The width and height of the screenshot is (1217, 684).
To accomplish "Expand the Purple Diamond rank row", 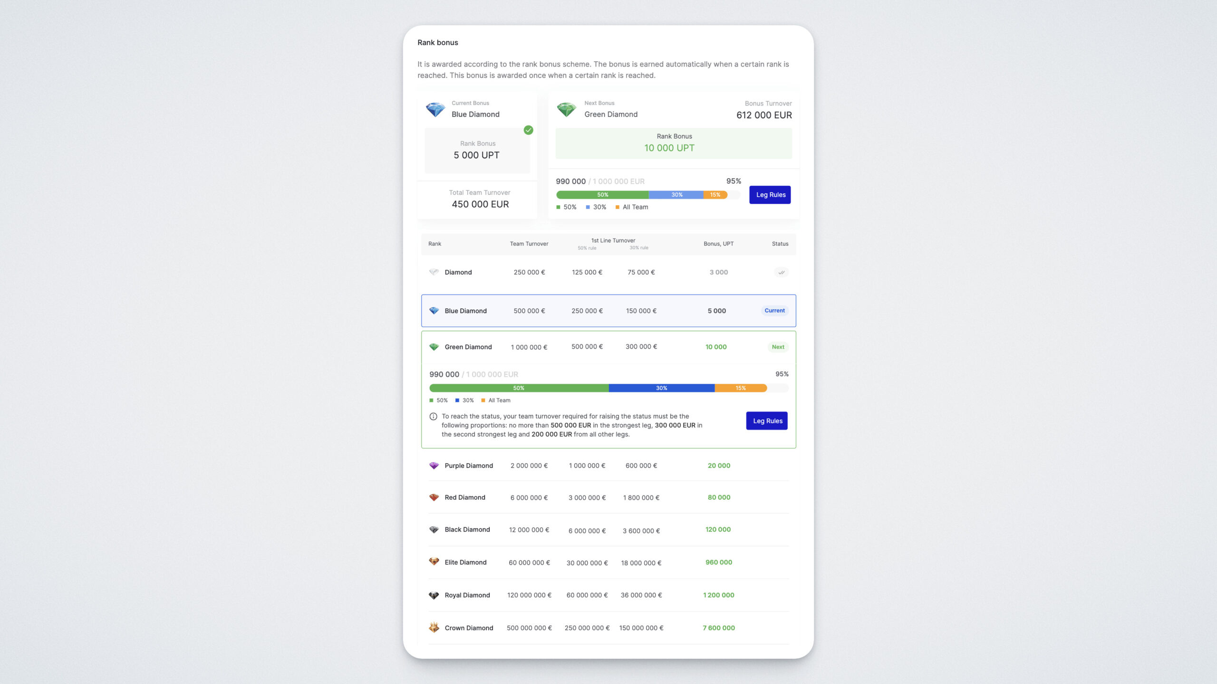I will tap(608, 465).
